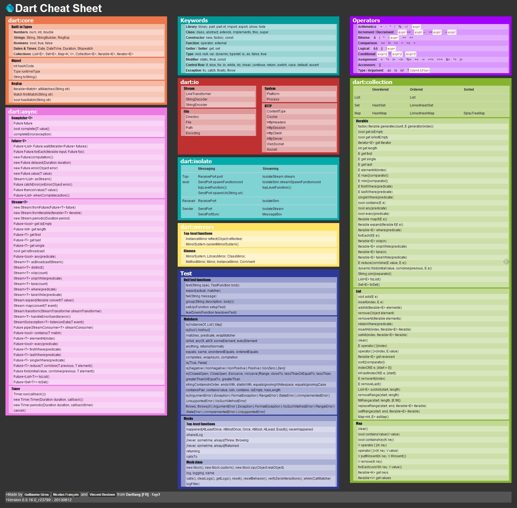Open the dart:io section header
The image size is (517, 508).
(190, 82)
